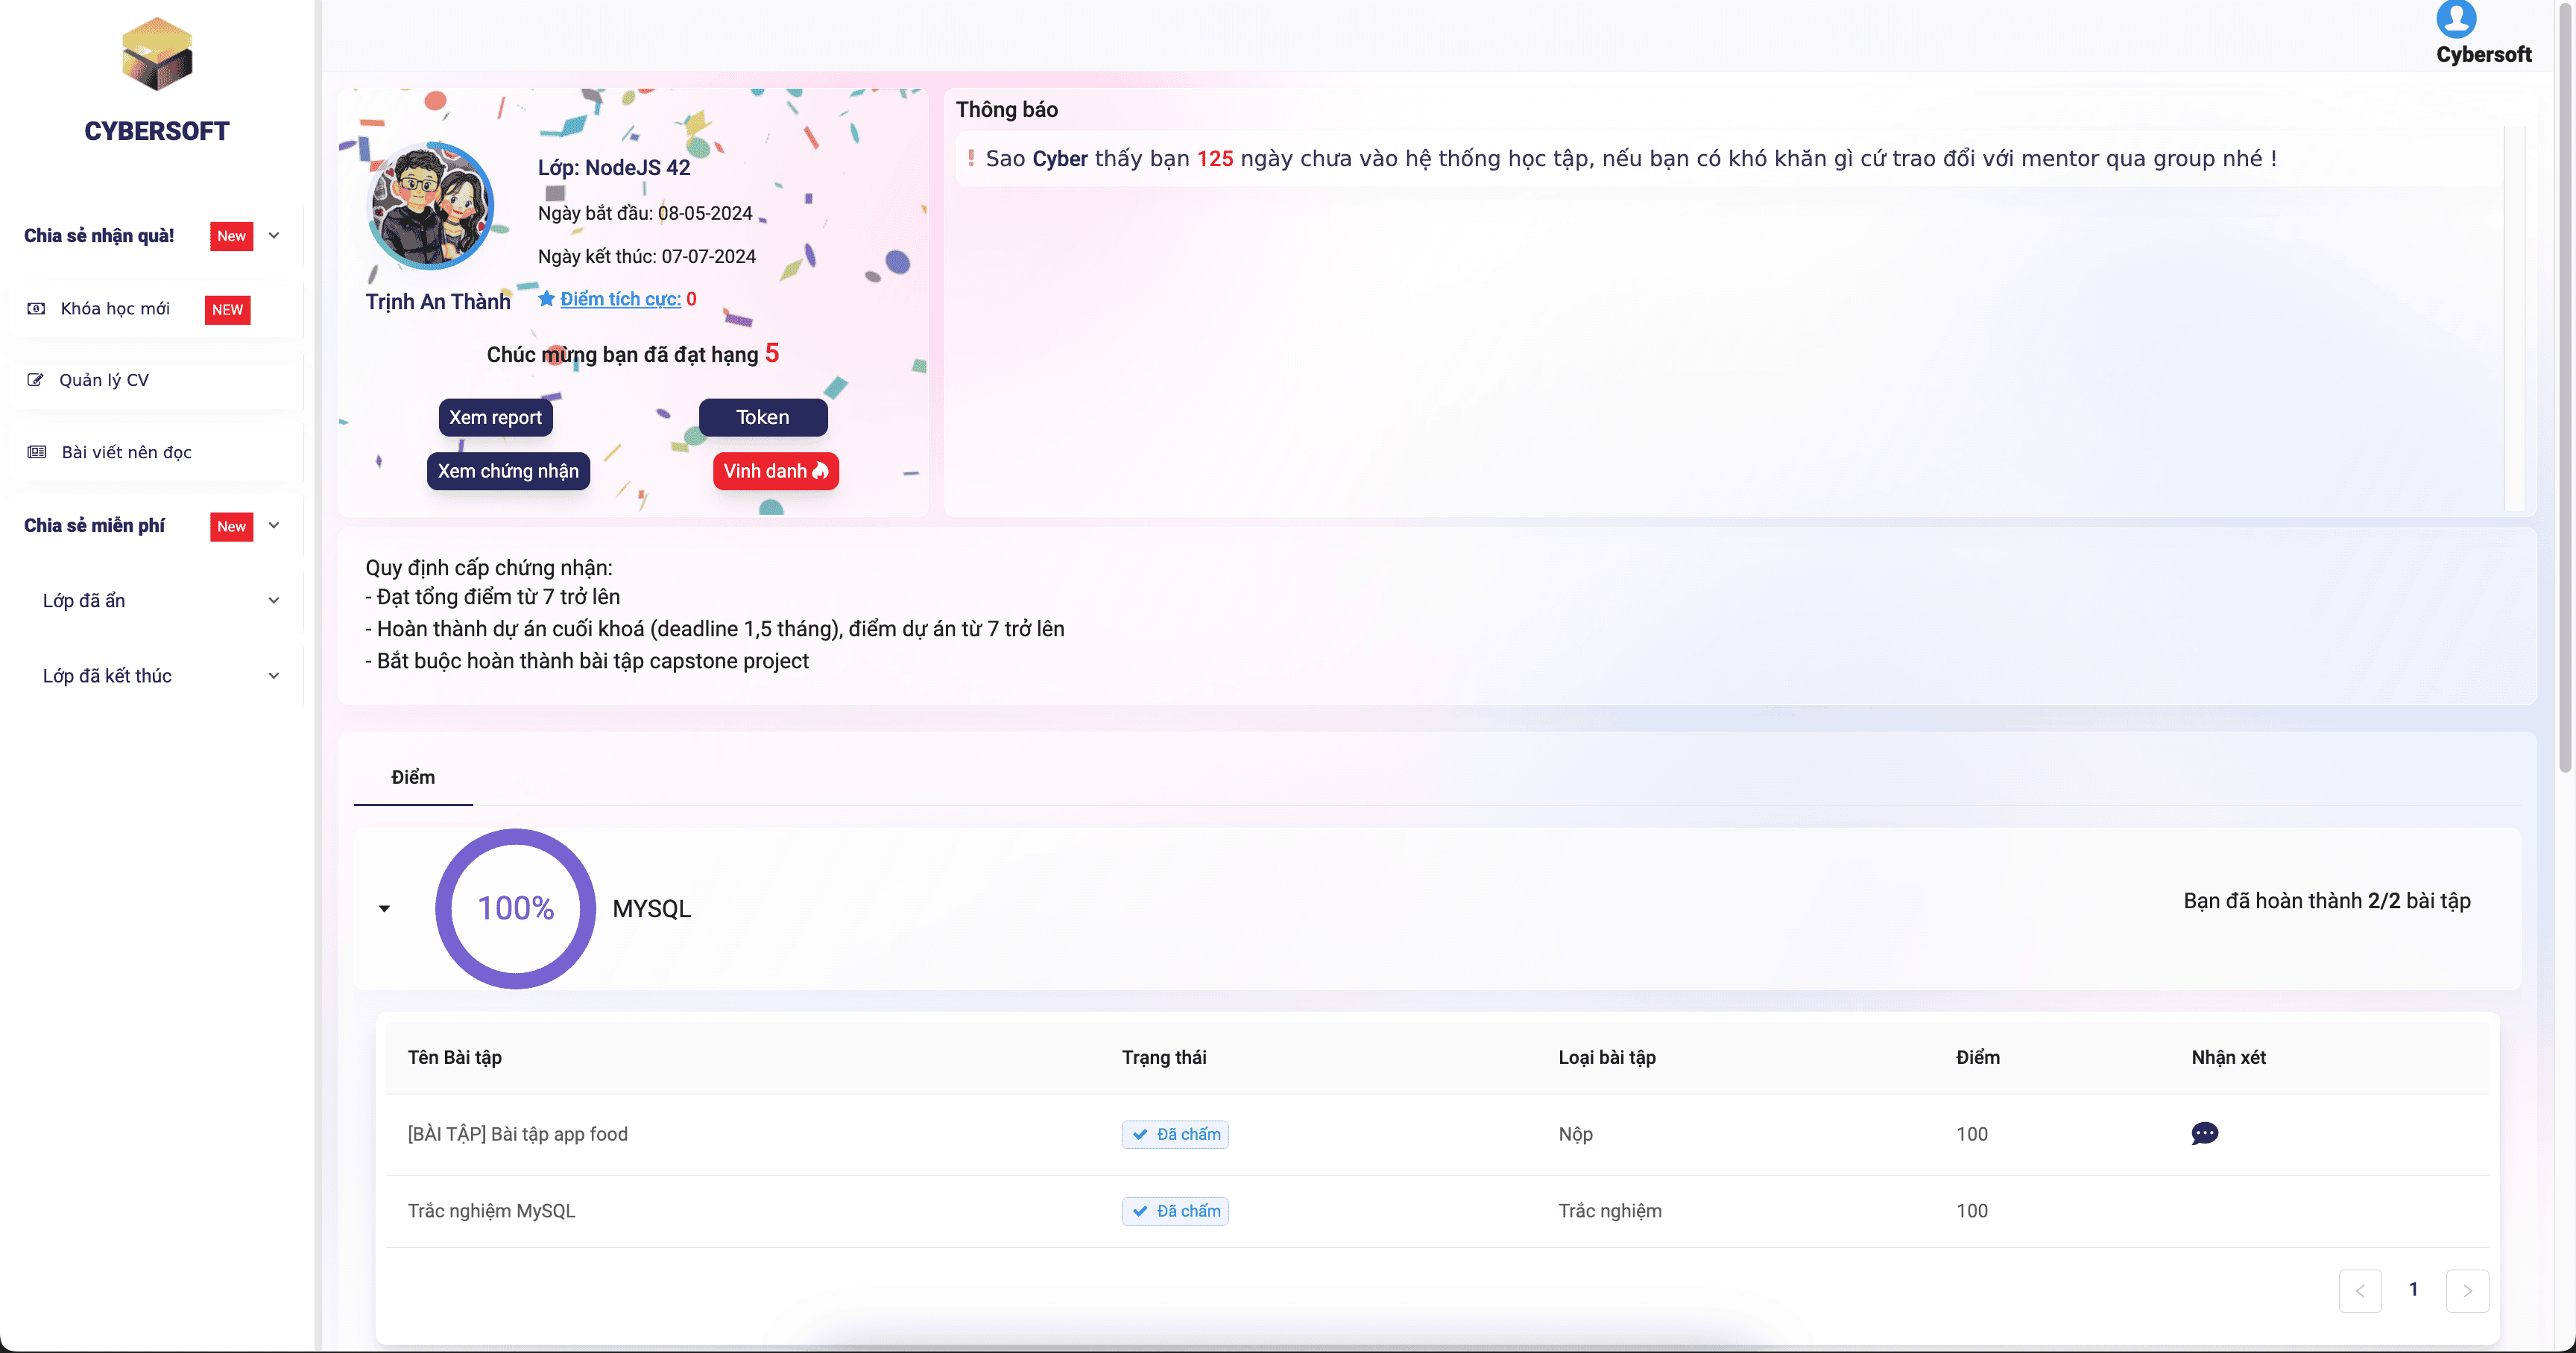Open Quản lý CV menu item

156,380
